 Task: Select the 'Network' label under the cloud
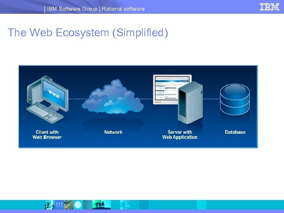(x=113, y=132)
